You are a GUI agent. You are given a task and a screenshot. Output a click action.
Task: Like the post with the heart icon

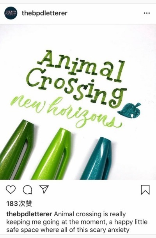click(x=11, y=189)
